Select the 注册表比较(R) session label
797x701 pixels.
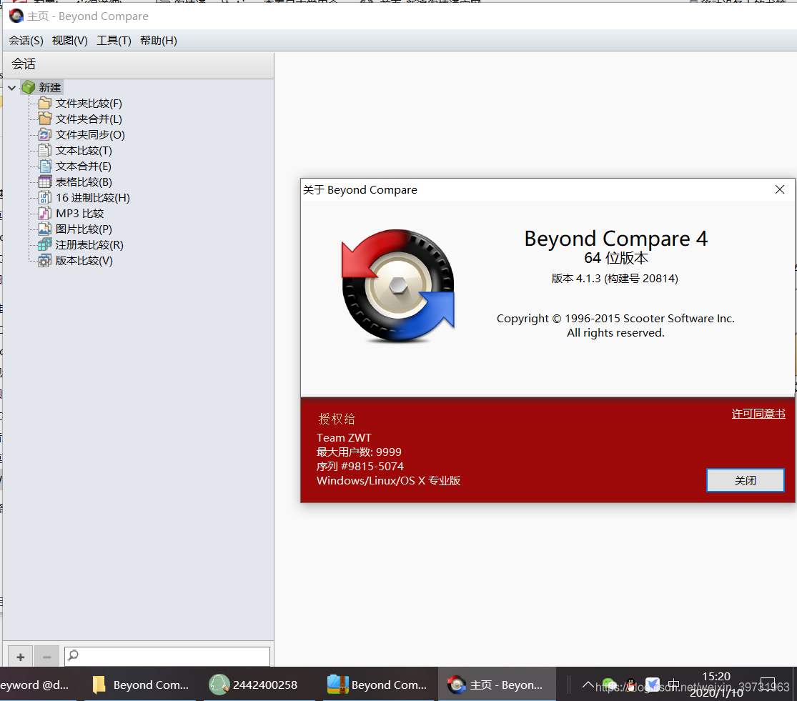pos(89,245)
